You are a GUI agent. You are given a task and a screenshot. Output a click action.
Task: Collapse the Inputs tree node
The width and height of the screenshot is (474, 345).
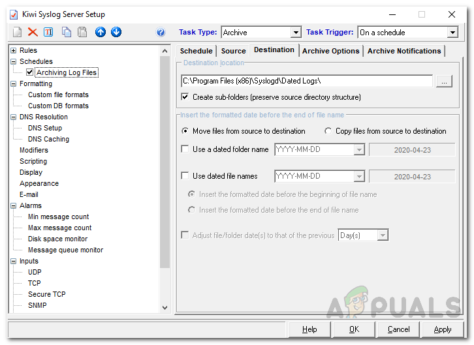tap(13, 261)
